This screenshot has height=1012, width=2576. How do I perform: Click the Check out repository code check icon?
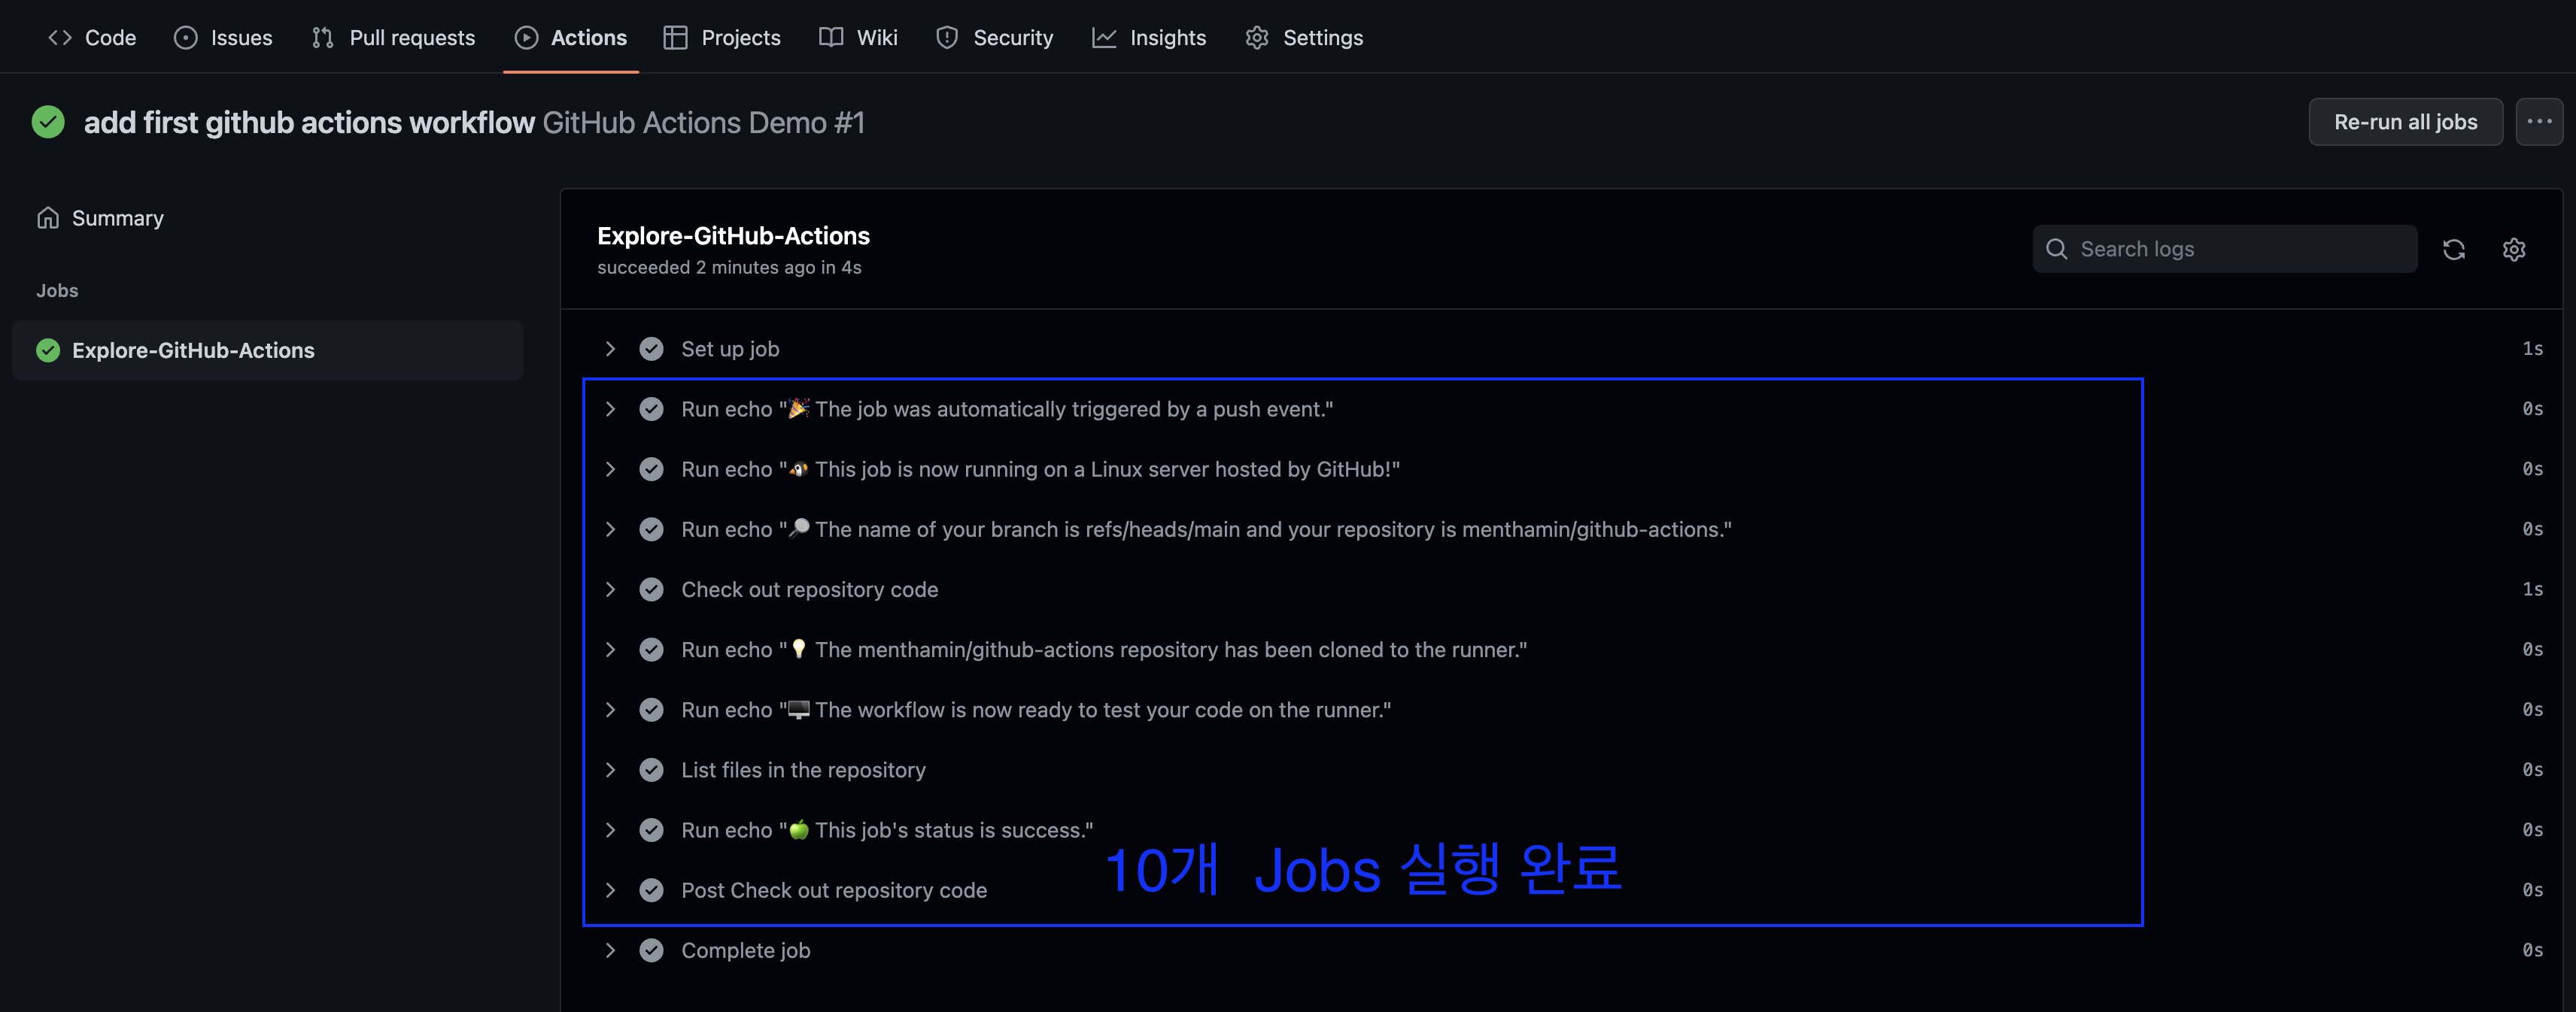coord(651,589)
